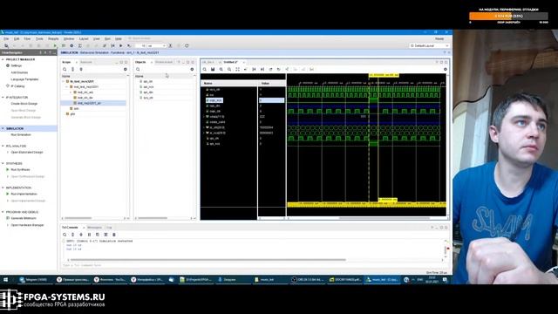The width and height of the screenshot is (558, 314).
Task: Click the Scope panel settings gear
Action: point(126,69)
